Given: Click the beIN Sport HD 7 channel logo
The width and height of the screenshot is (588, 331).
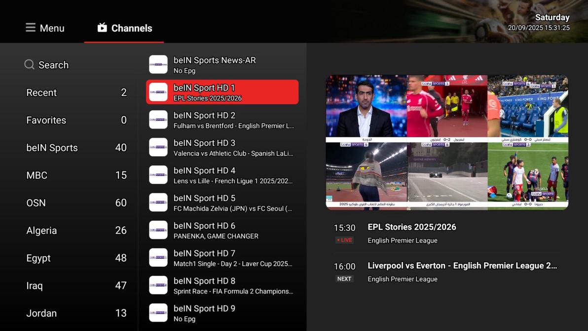Looking at the screenshot, I should 158,257.
